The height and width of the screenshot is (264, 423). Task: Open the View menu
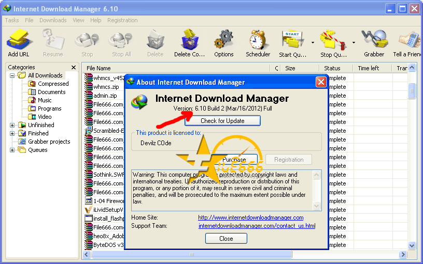tap(78, 21)
